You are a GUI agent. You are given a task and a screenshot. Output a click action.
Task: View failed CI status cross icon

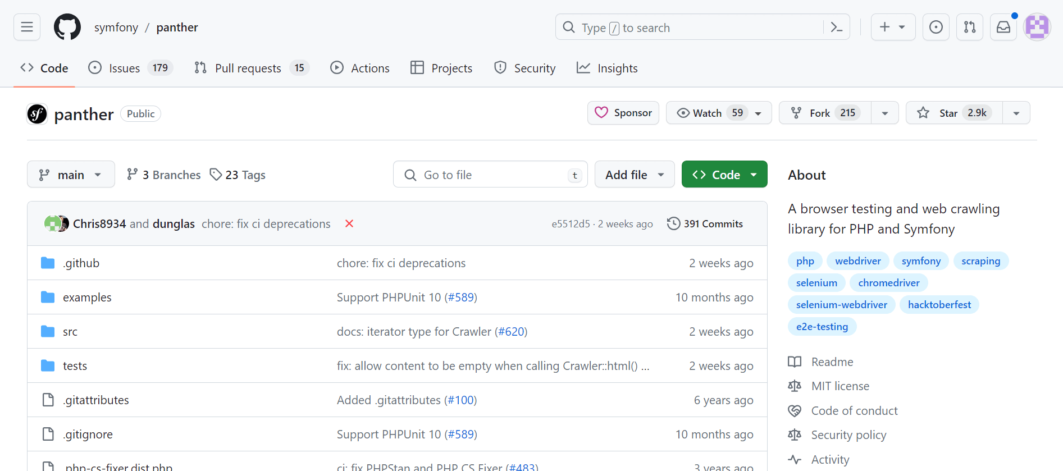click(349, 223)
